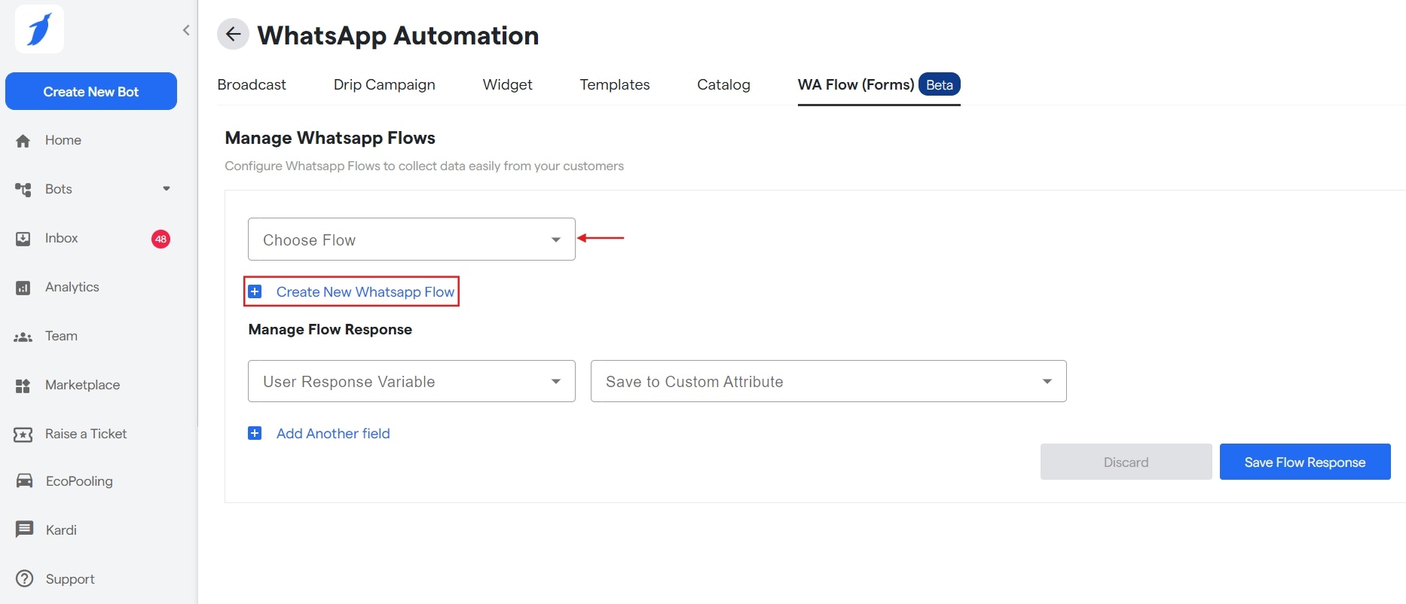Click the Create New Bot button
This screenshot has width=1406, height=604.
[91, 91]
